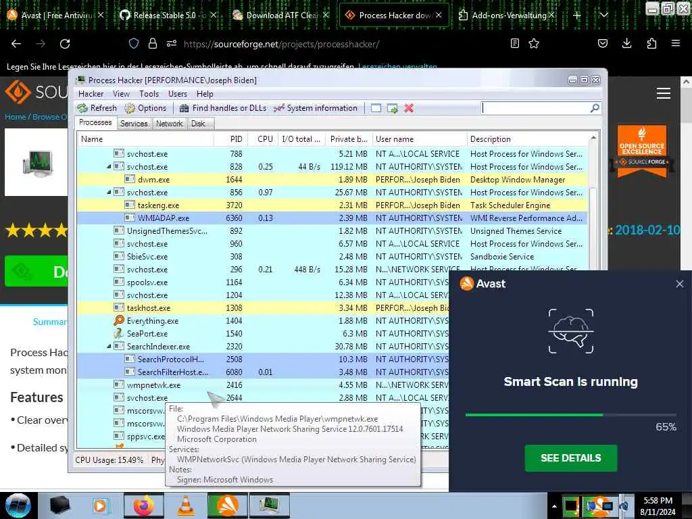Open Avast from the taskbar
The image size is (692, 519).
point(227,506)
